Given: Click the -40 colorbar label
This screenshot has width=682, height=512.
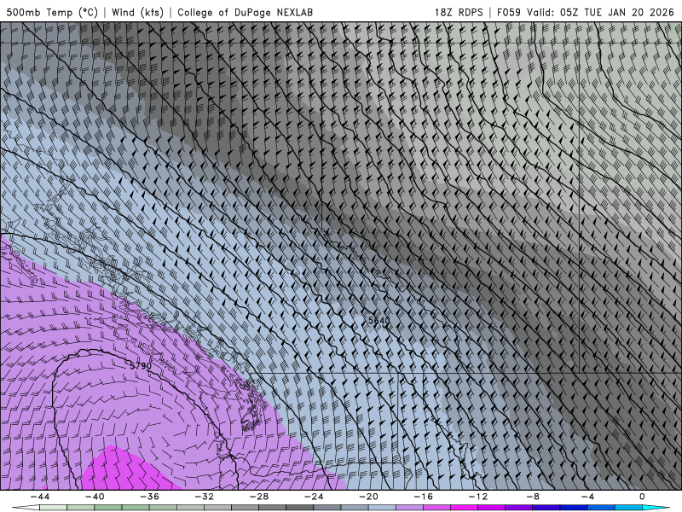Looking at the screenshot, I should pyautogui.click(x=95, y=497).
